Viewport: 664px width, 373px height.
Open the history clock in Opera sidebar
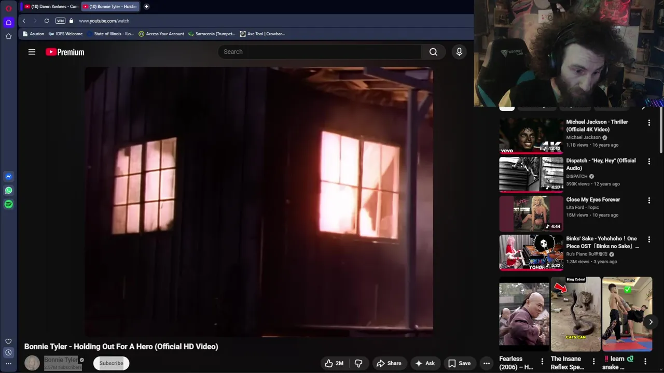(8, 352)
